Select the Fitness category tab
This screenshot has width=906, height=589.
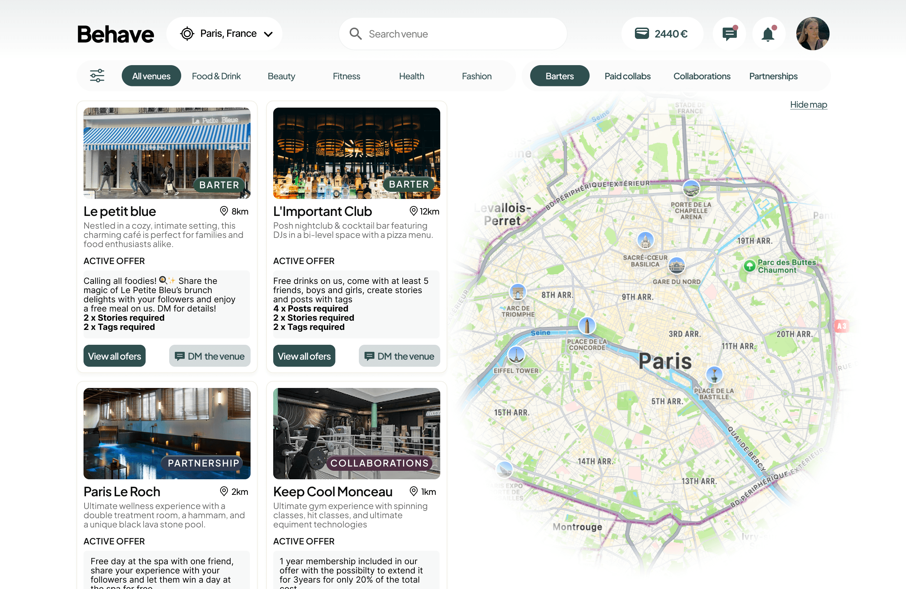[x=346, y=76]
